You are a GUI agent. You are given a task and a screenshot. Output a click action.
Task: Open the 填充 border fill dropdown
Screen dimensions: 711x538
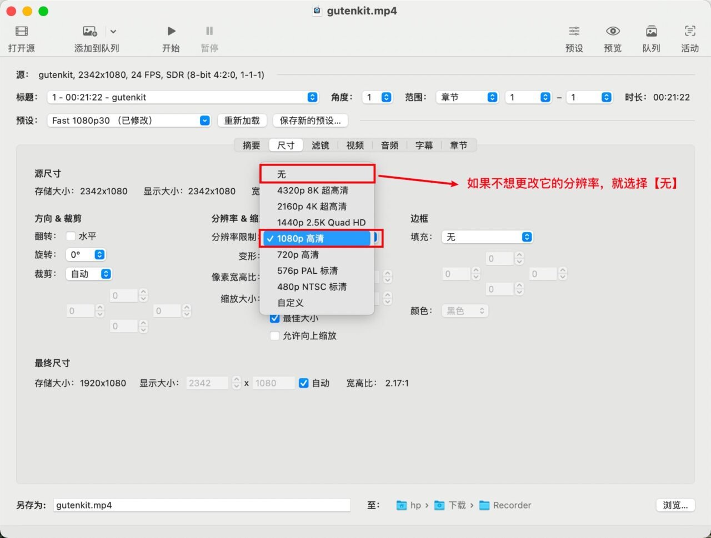click(487, 237)
